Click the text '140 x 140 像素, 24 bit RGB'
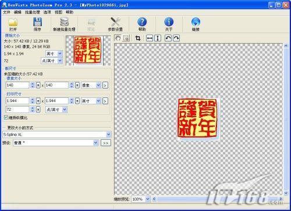This screenshot has height=211, width=291. (x=27, y=47)
